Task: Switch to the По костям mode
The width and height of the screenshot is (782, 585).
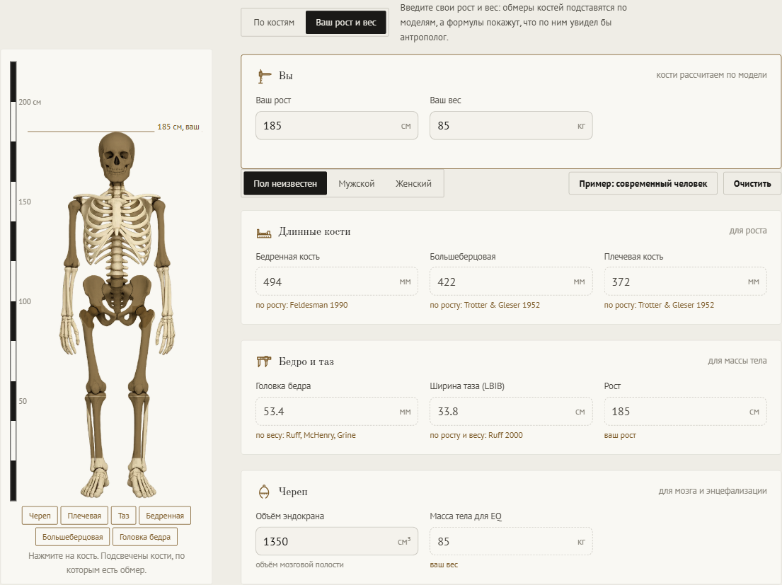Action: coord(274,23)
